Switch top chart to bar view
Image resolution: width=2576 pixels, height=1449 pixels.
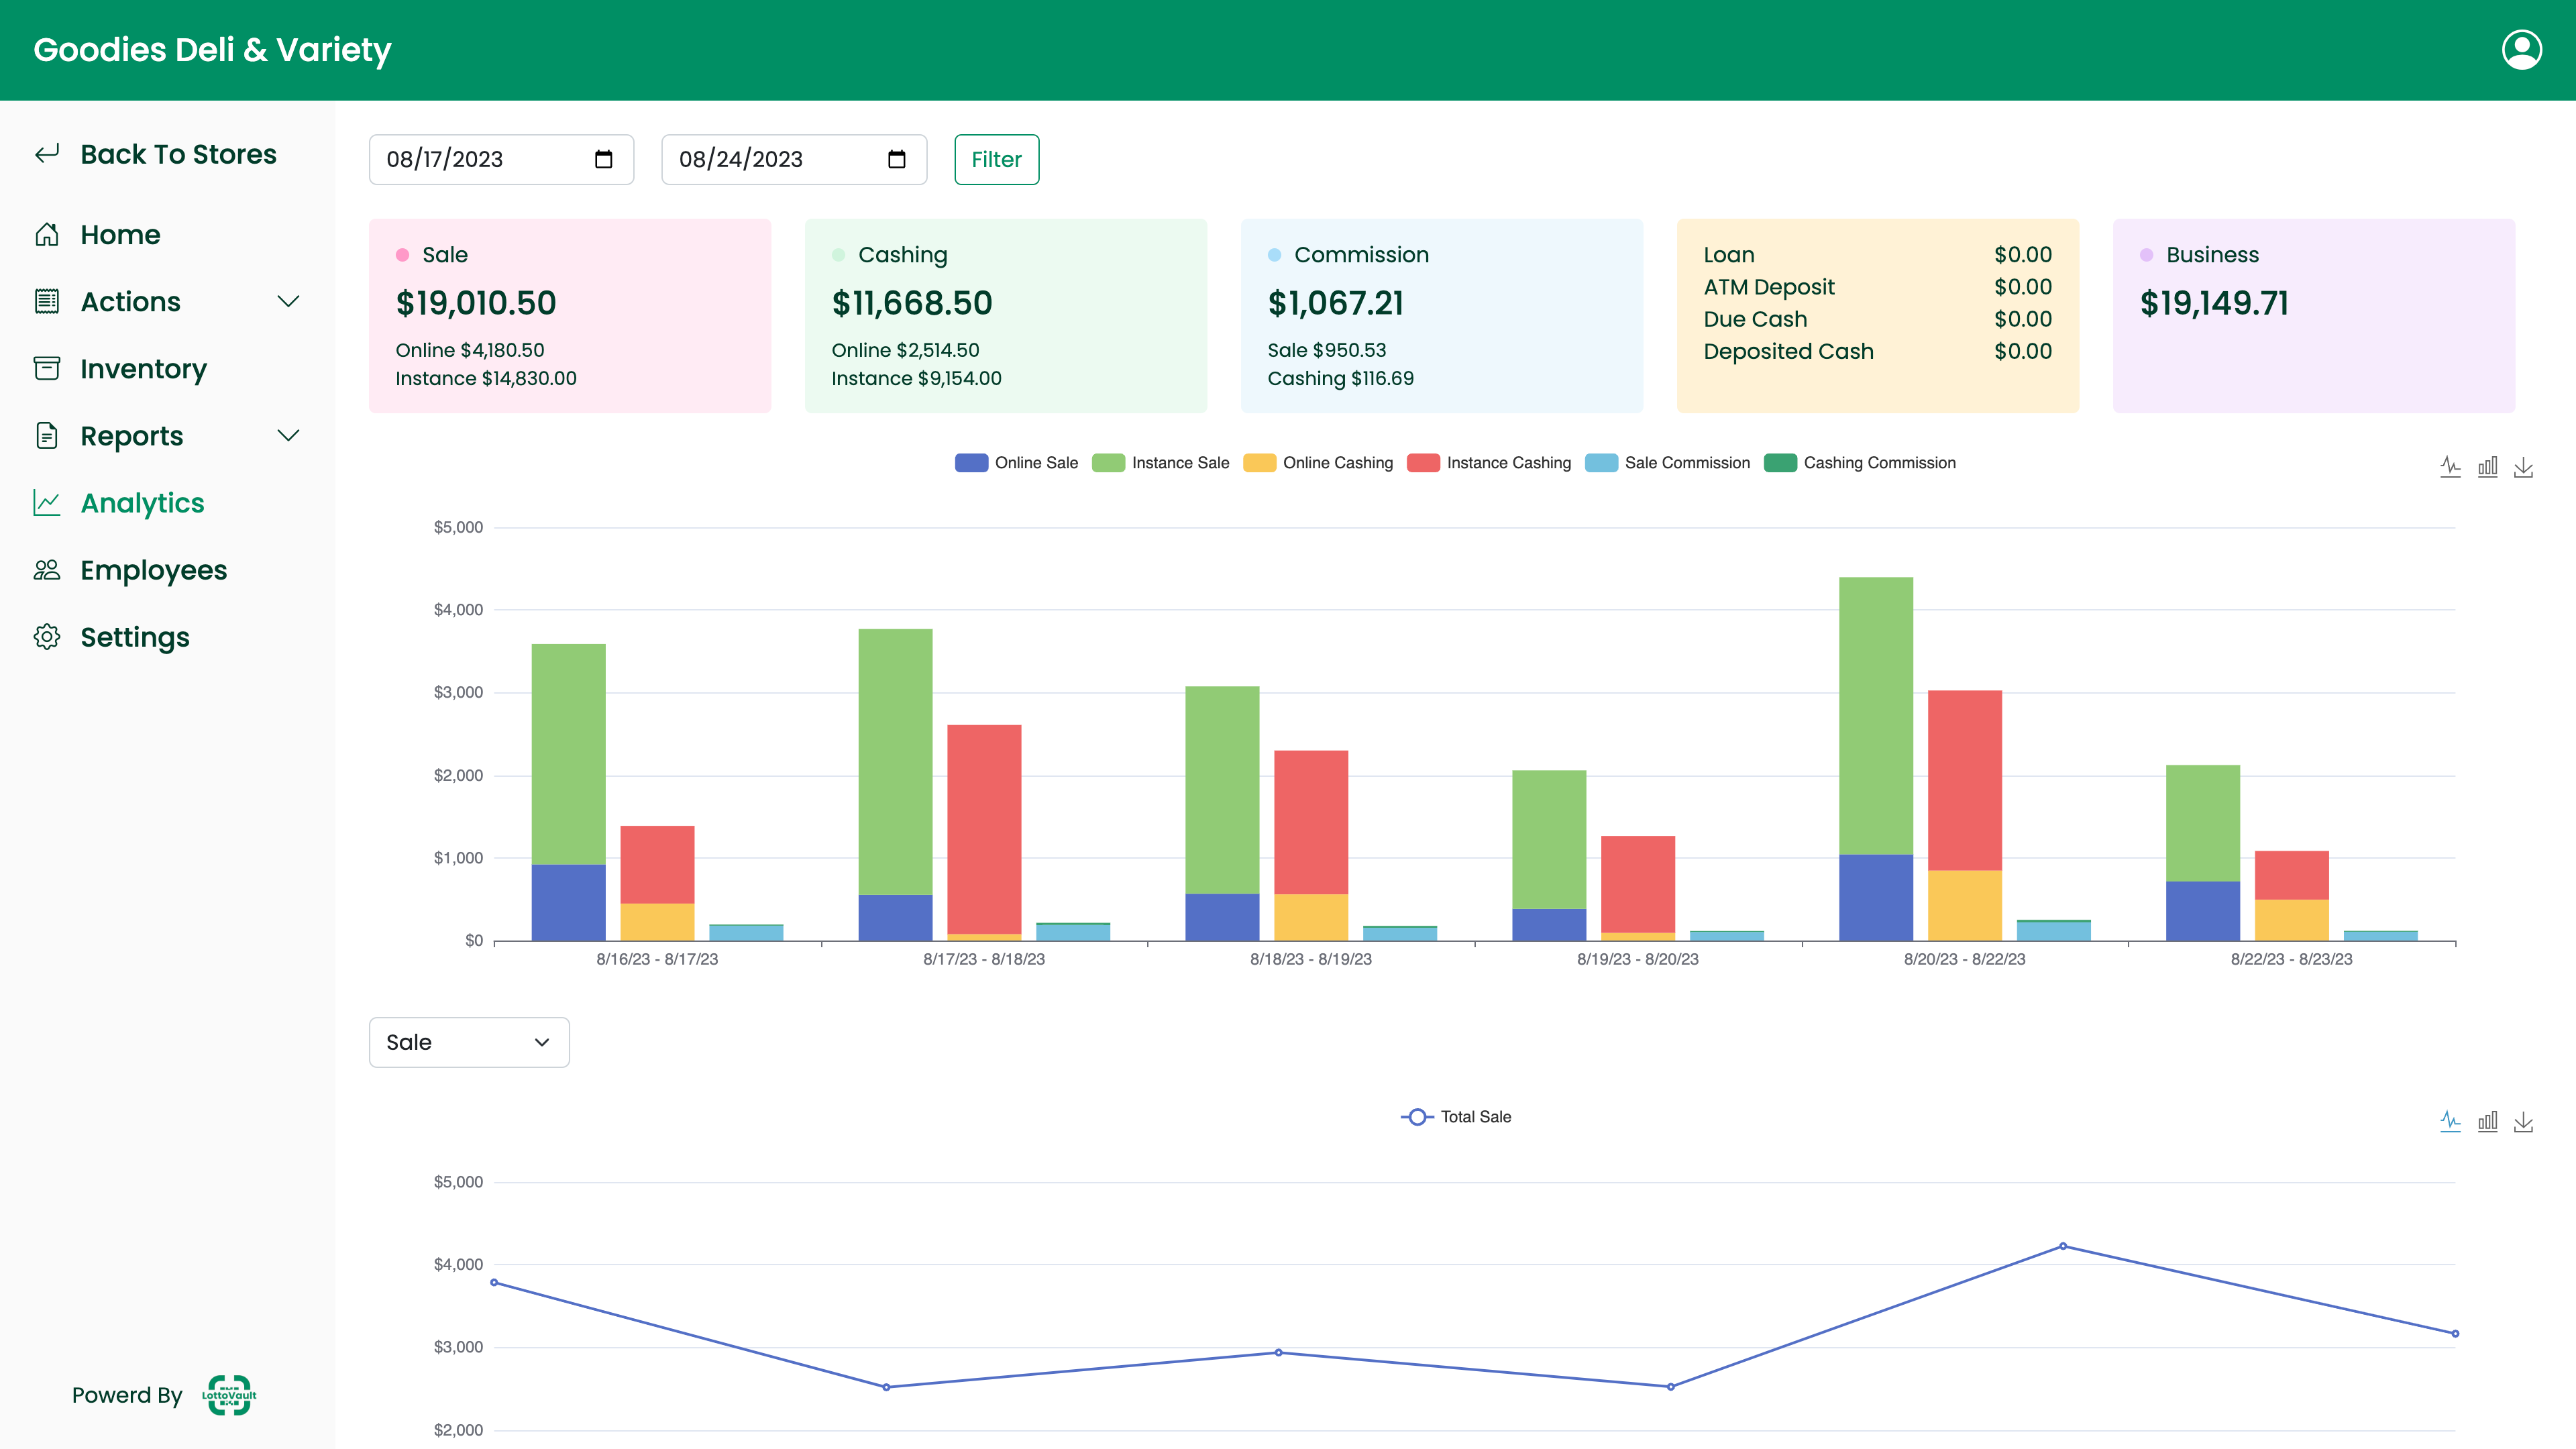[2487, 466]
